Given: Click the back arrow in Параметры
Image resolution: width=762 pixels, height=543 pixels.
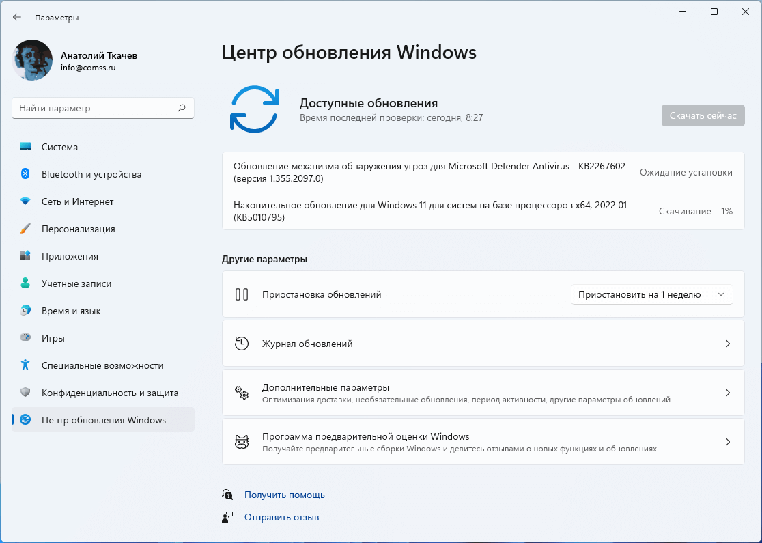Looking at the screenshot, I should click(16, 17).
